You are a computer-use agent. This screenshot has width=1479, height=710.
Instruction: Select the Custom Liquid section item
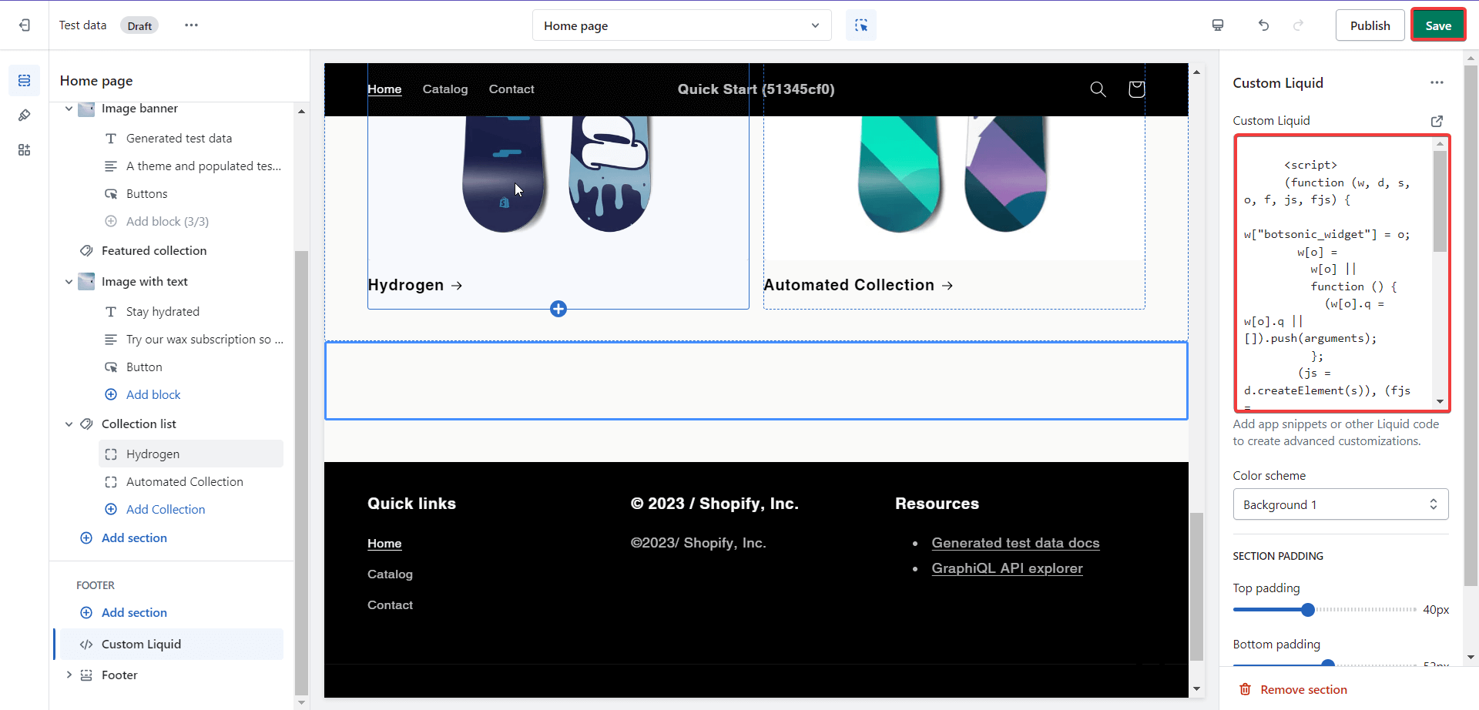(142, 645)
